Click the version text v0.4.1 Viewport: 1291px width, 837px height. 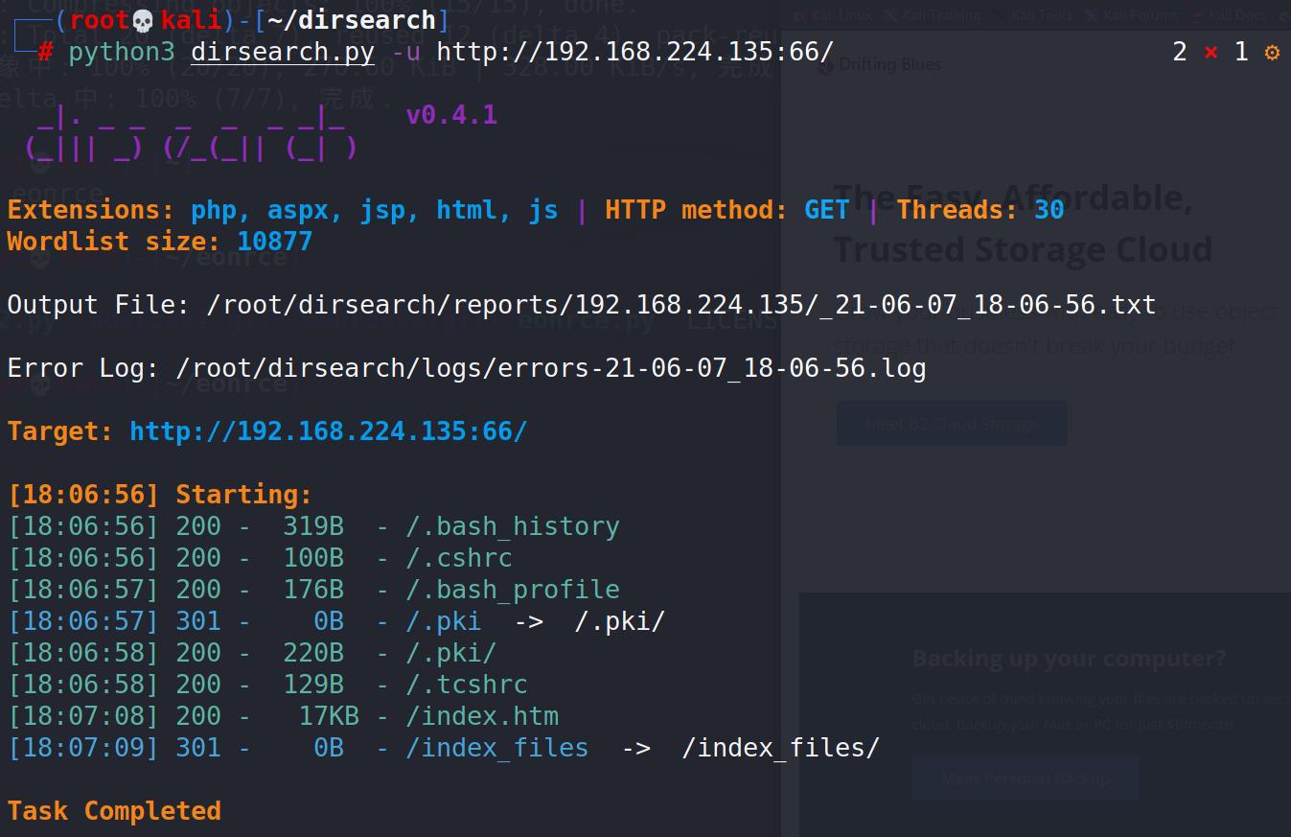coord(451,115)
